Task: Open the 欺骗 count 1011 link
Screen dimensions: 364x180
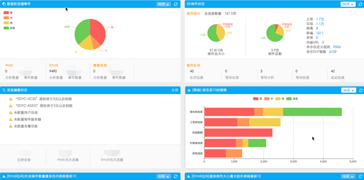Action: (320, 33)
